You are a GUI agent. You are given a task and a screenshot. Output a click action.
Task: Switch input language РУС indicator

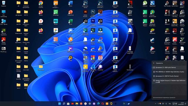click(x=170, y=104)
